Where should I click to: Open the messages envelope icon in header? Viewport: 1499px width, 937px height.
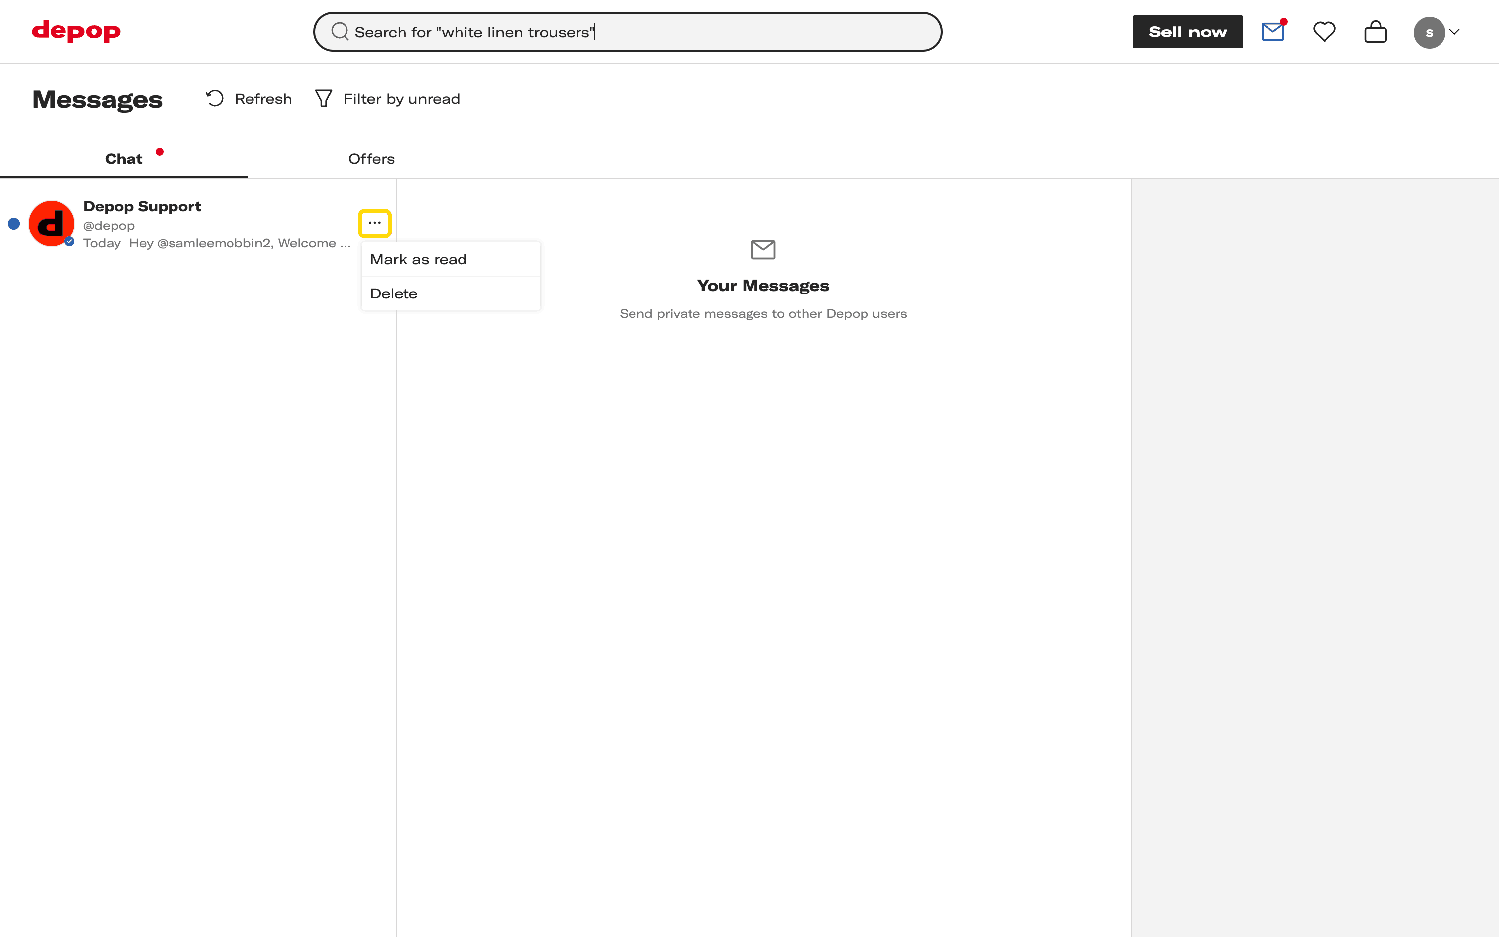tap(1273, 32)
